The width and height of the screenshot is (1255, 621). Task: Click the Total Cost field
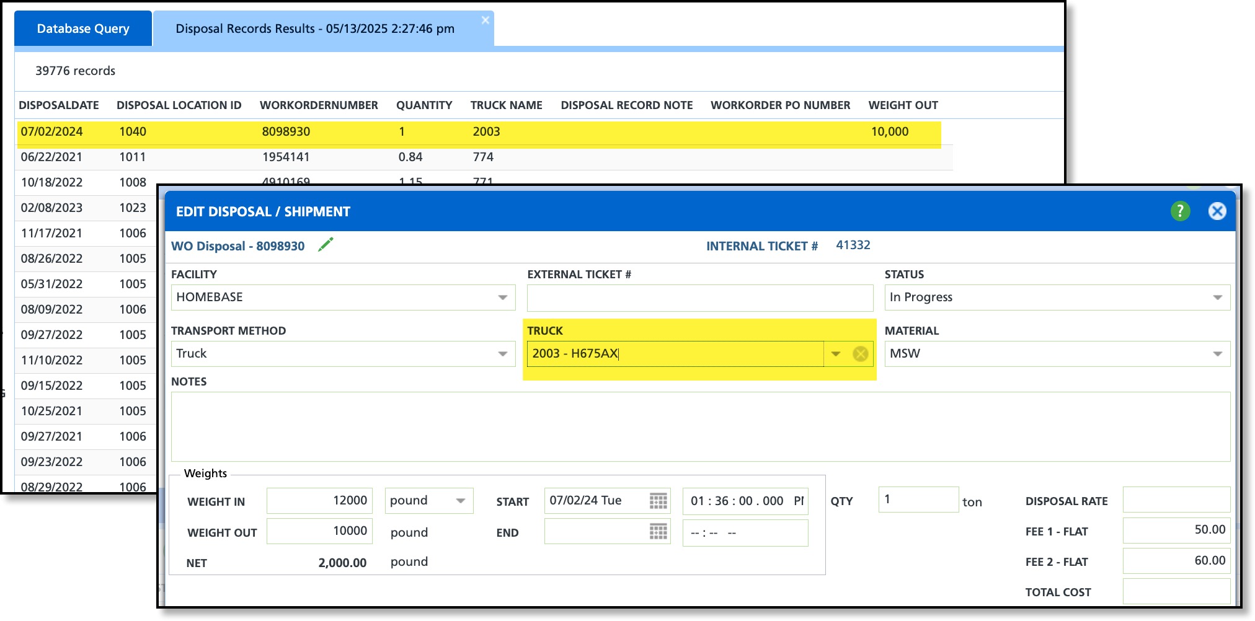tap(1176, 591)
